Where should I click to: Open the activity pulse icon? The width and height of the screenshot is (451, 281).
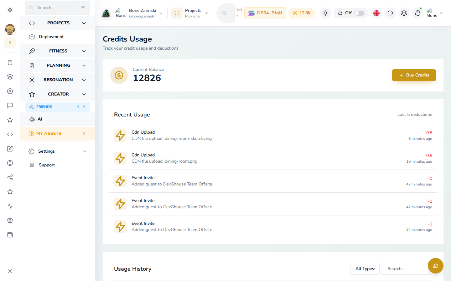10,206
